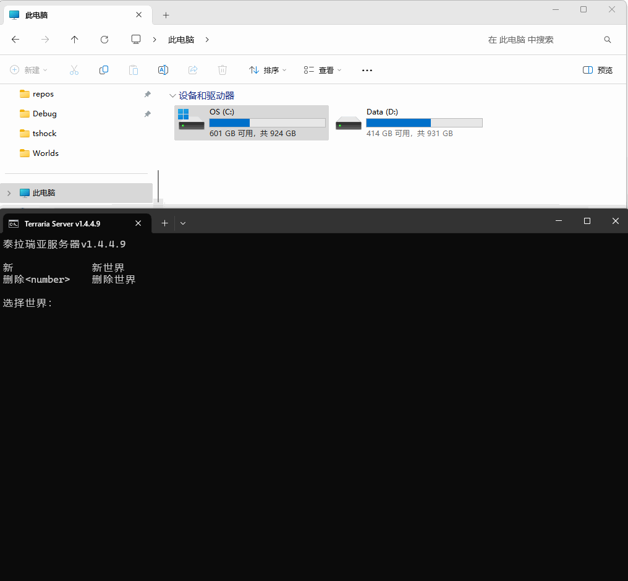Open the 查看 view dropdown
Screen dimensions: 628x581
(x=323, y=70)
